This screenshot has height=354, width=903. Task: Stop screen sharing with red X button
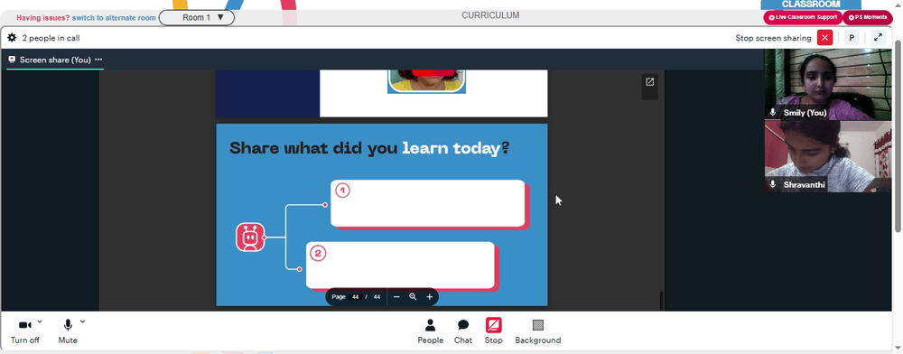tap(824, 38)
